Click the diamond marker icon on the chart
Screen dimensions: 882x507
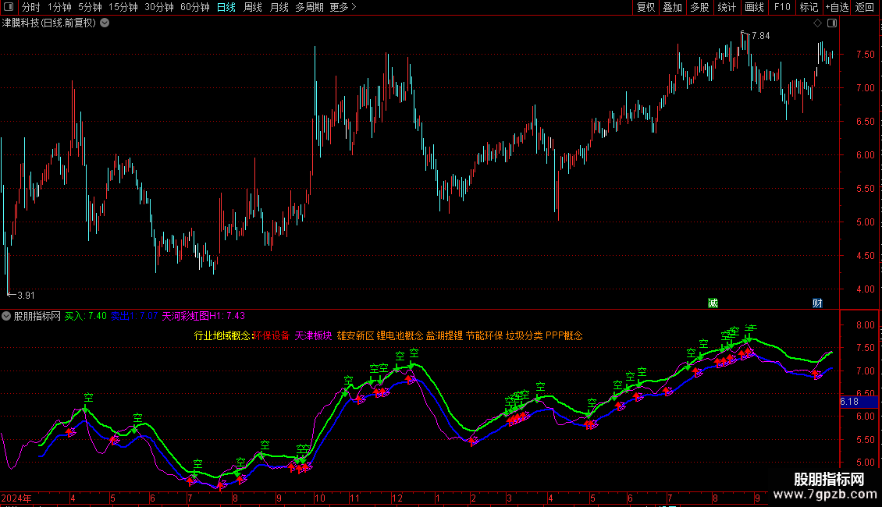pos(818,23)
